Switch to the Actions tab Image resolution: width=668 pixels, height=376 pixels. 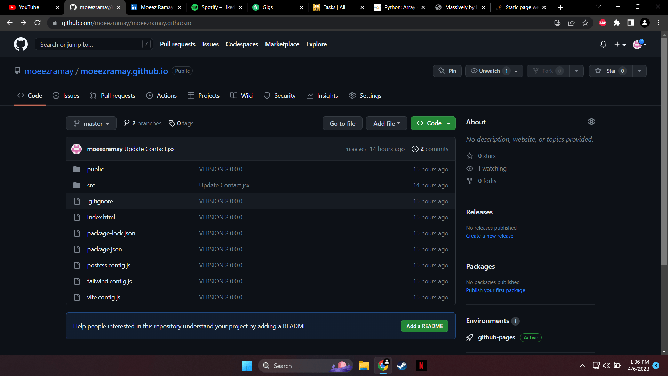click(x=161, y=96)
